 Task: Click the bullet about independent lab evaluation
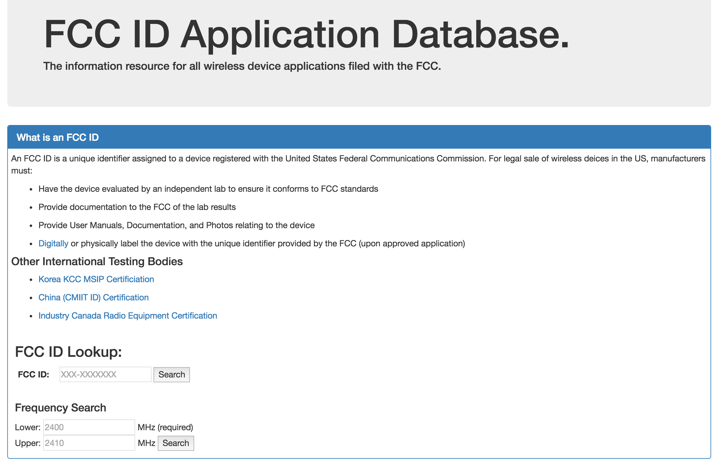[x=208, y=189]
